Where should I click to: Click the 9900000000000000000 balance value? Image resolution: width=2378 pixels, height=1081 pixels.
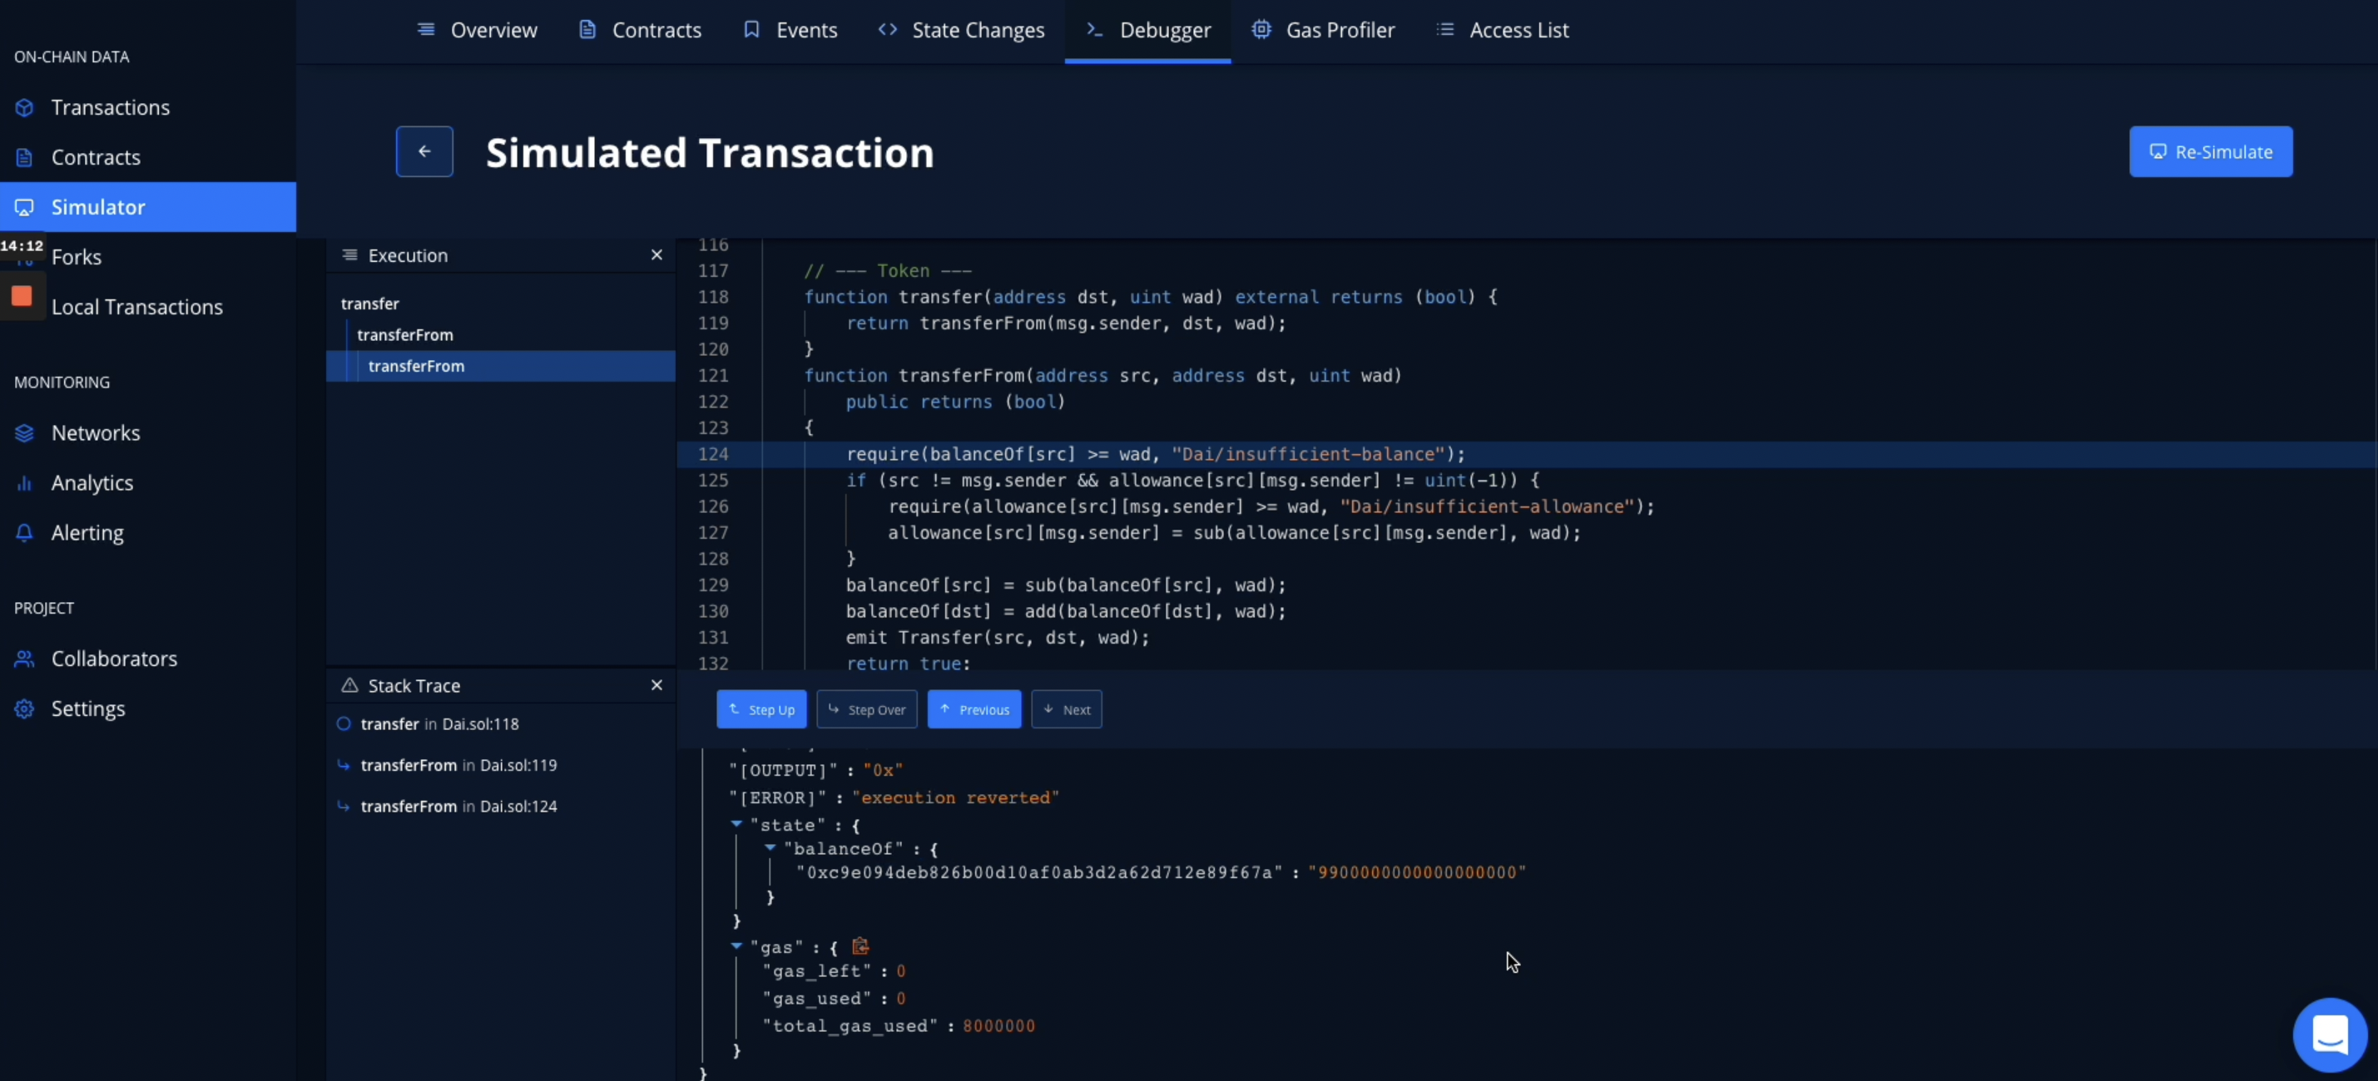[1417, 872]
